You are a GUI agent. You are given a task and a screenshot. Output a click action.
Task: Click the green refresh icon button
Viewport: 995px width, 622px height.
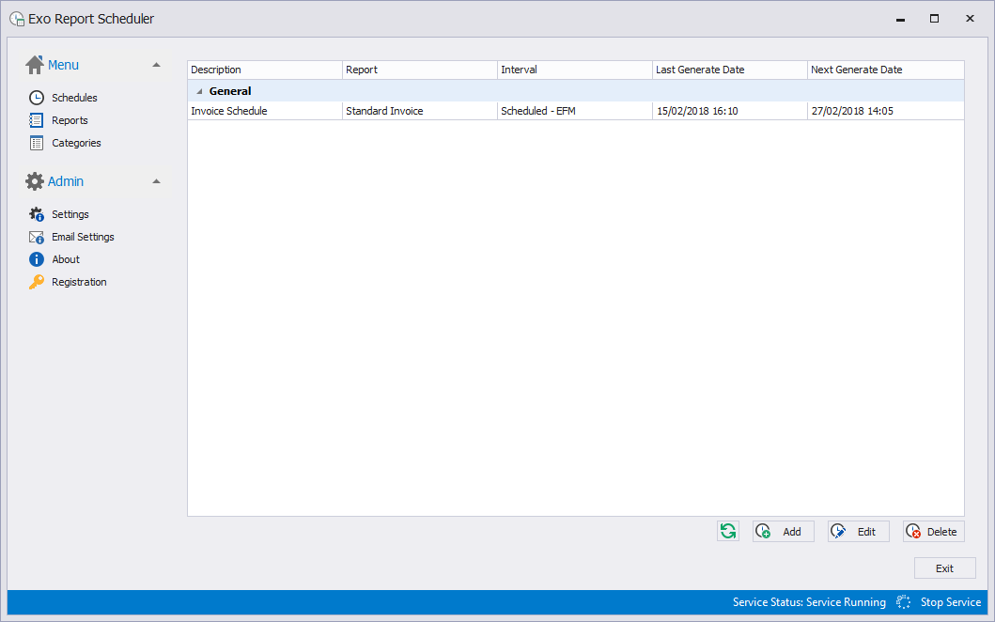[727, 532]
